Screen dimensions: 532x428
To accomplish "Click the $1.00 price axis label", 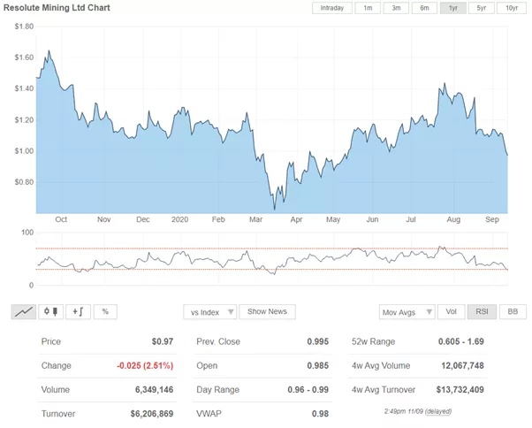I will point(24,151).
